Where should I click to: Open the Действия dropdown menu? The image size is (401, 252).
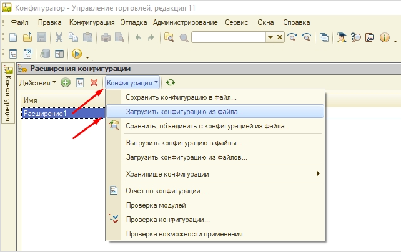pos(37,82)
